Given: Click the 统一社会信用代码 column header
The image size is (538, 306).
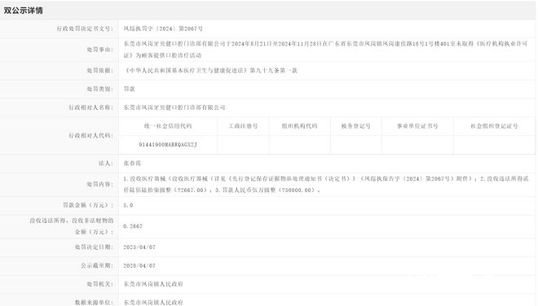Looking at the screenshot, I should tap(168, 126).
